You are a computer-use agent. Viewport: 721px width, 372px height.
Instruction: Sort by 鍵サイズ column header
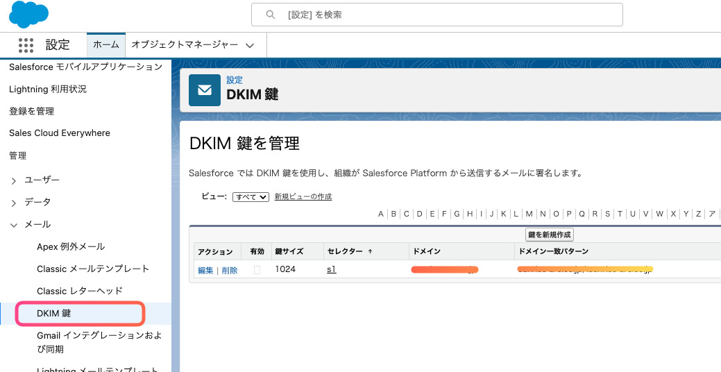coord(289,251)
